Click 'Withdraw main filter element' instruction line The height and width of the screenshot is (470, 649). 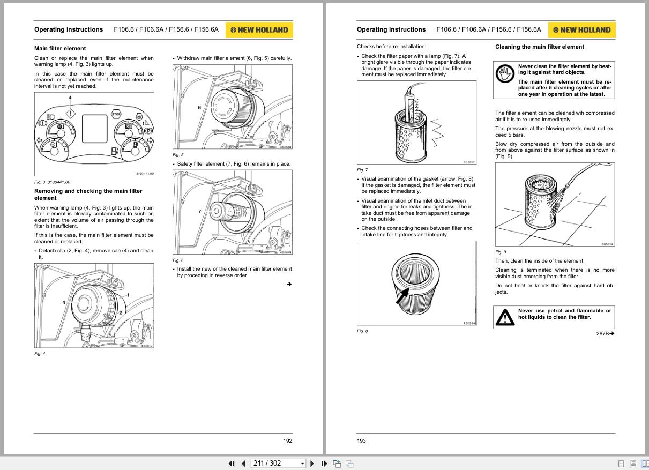pos(232,58)
